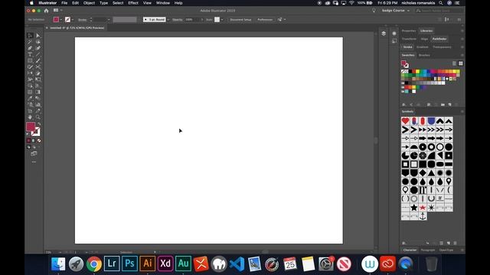Image resolution: width=490 pixels, height=275 pixels.
Task: Click the Home icon in app bar
Action: coord(46,11)
